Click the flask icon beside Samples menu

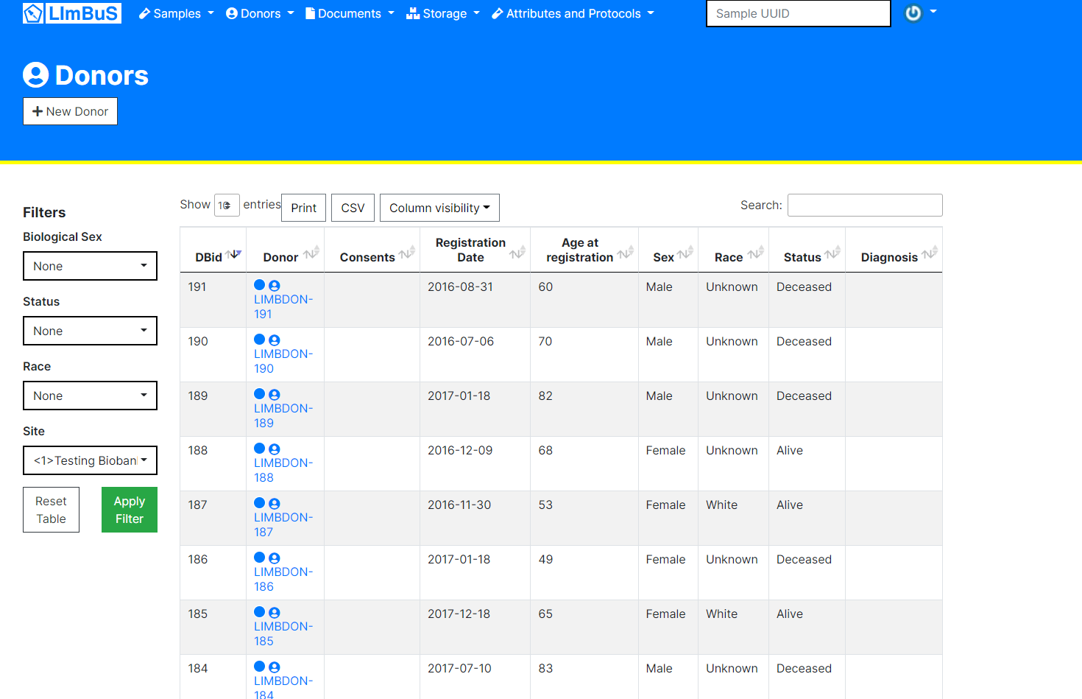point(144,13)
